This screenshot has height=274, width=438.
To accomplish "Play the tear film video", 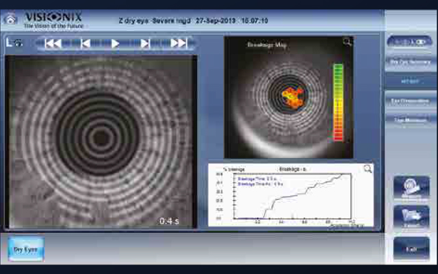I will [115, 43].
